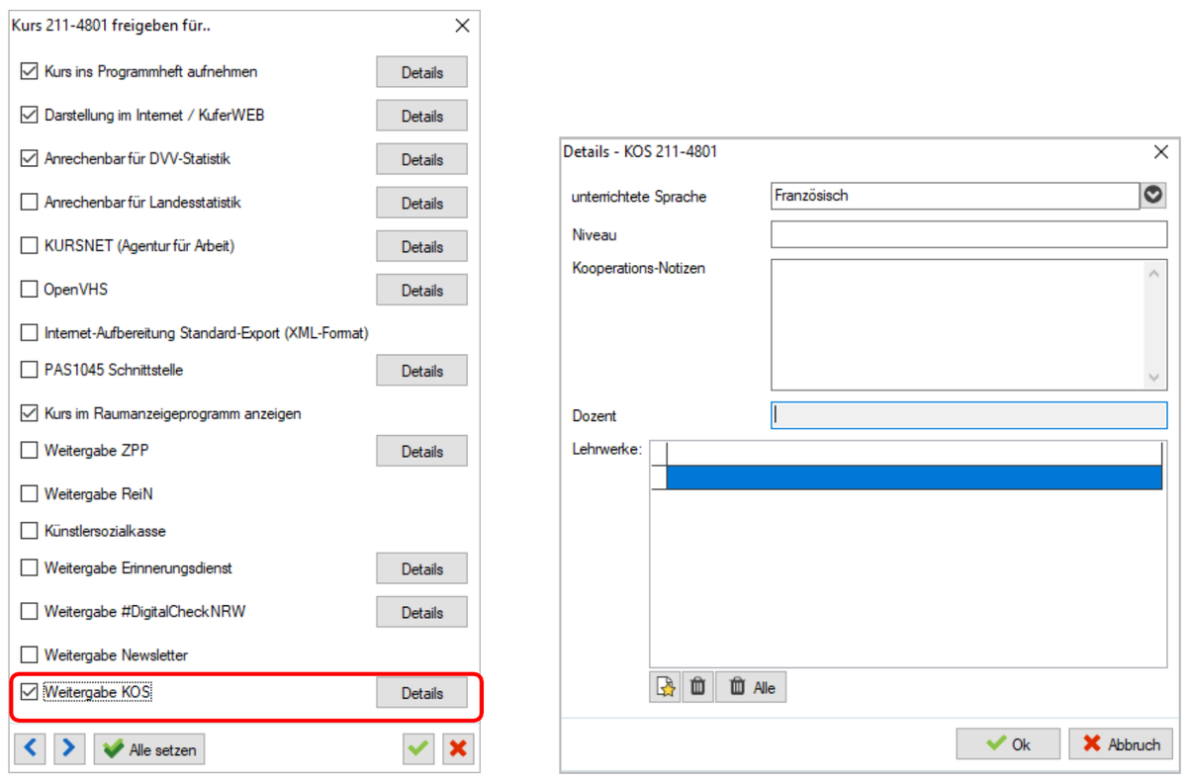Toggle 'Anrechenbar für DVV-Statistik' checkbox
The height and width of the screenshot is (780, 1187).
point(29,159)
